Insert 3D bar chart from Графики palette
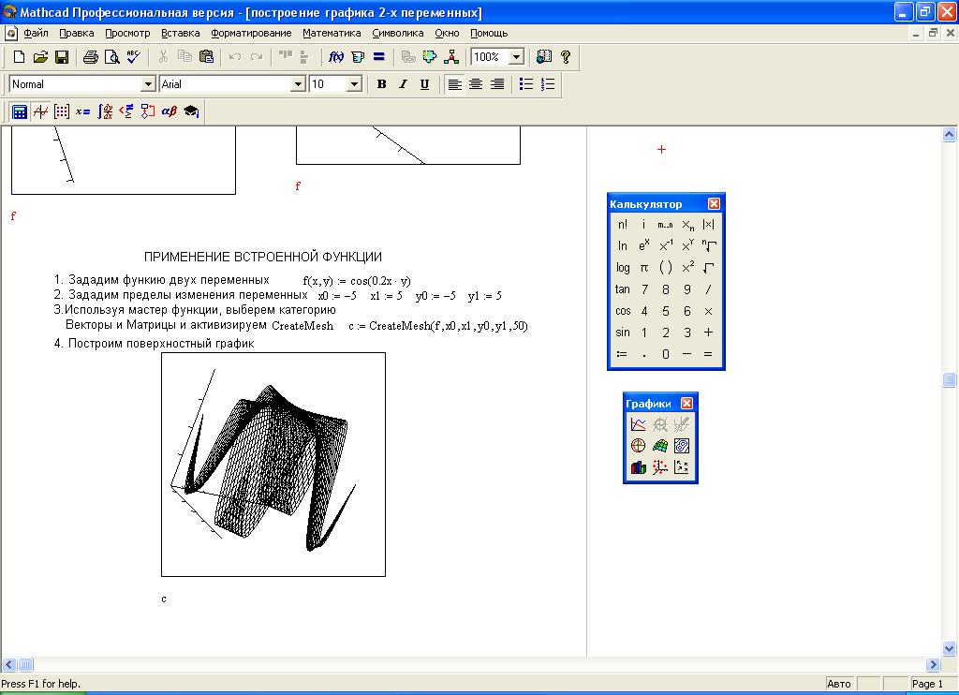Viewport: 959px width, 695px height. [639, 467]
